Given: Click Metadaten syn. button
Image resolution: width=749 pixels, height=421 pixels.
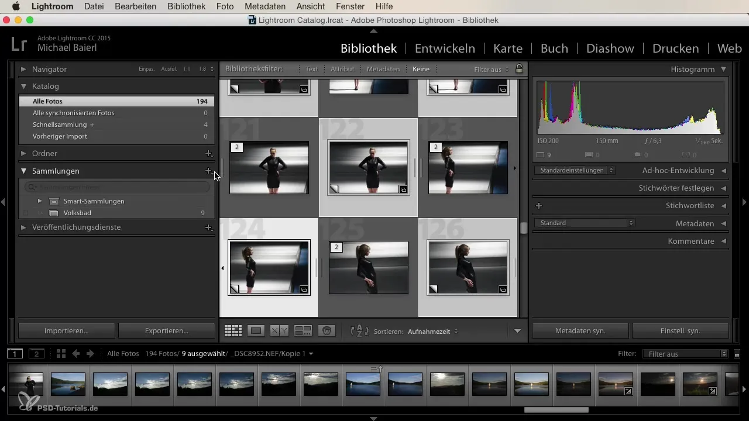Looking at the screenshot, I should 580,330.
